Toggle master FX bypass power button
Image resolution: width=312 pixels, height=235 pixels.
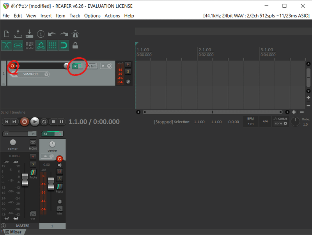[x=33, y=134]
